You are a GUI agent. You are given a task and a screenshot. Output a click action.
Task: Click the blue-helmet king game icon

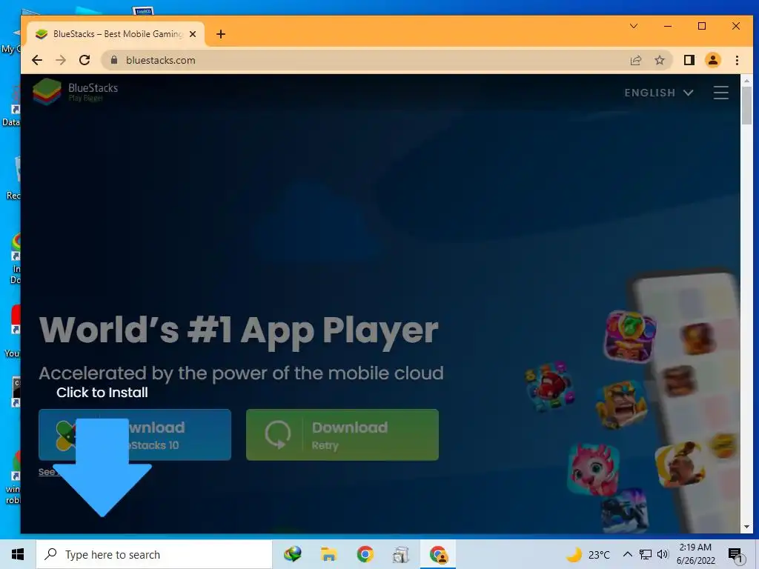tap(621, 405)
